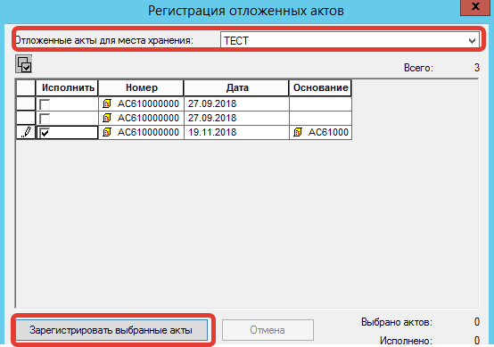Screen dimensions: 494x347
Task: Click the Дата column header
Action: [237, 87]
